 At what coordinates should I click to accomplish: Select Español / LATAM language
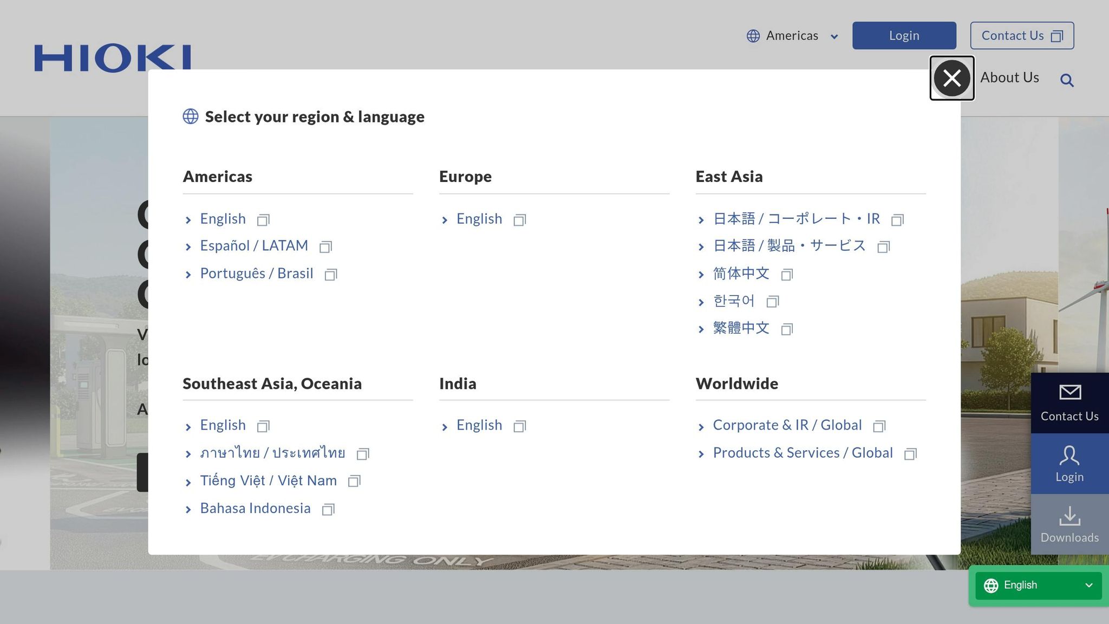click(x=254, y=246)
